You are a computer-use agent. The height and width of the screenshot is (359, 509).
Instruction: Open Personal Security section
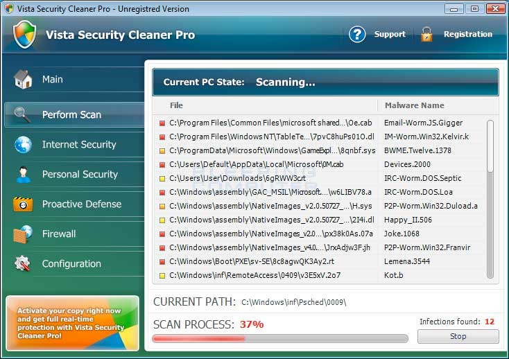point(74,174)
